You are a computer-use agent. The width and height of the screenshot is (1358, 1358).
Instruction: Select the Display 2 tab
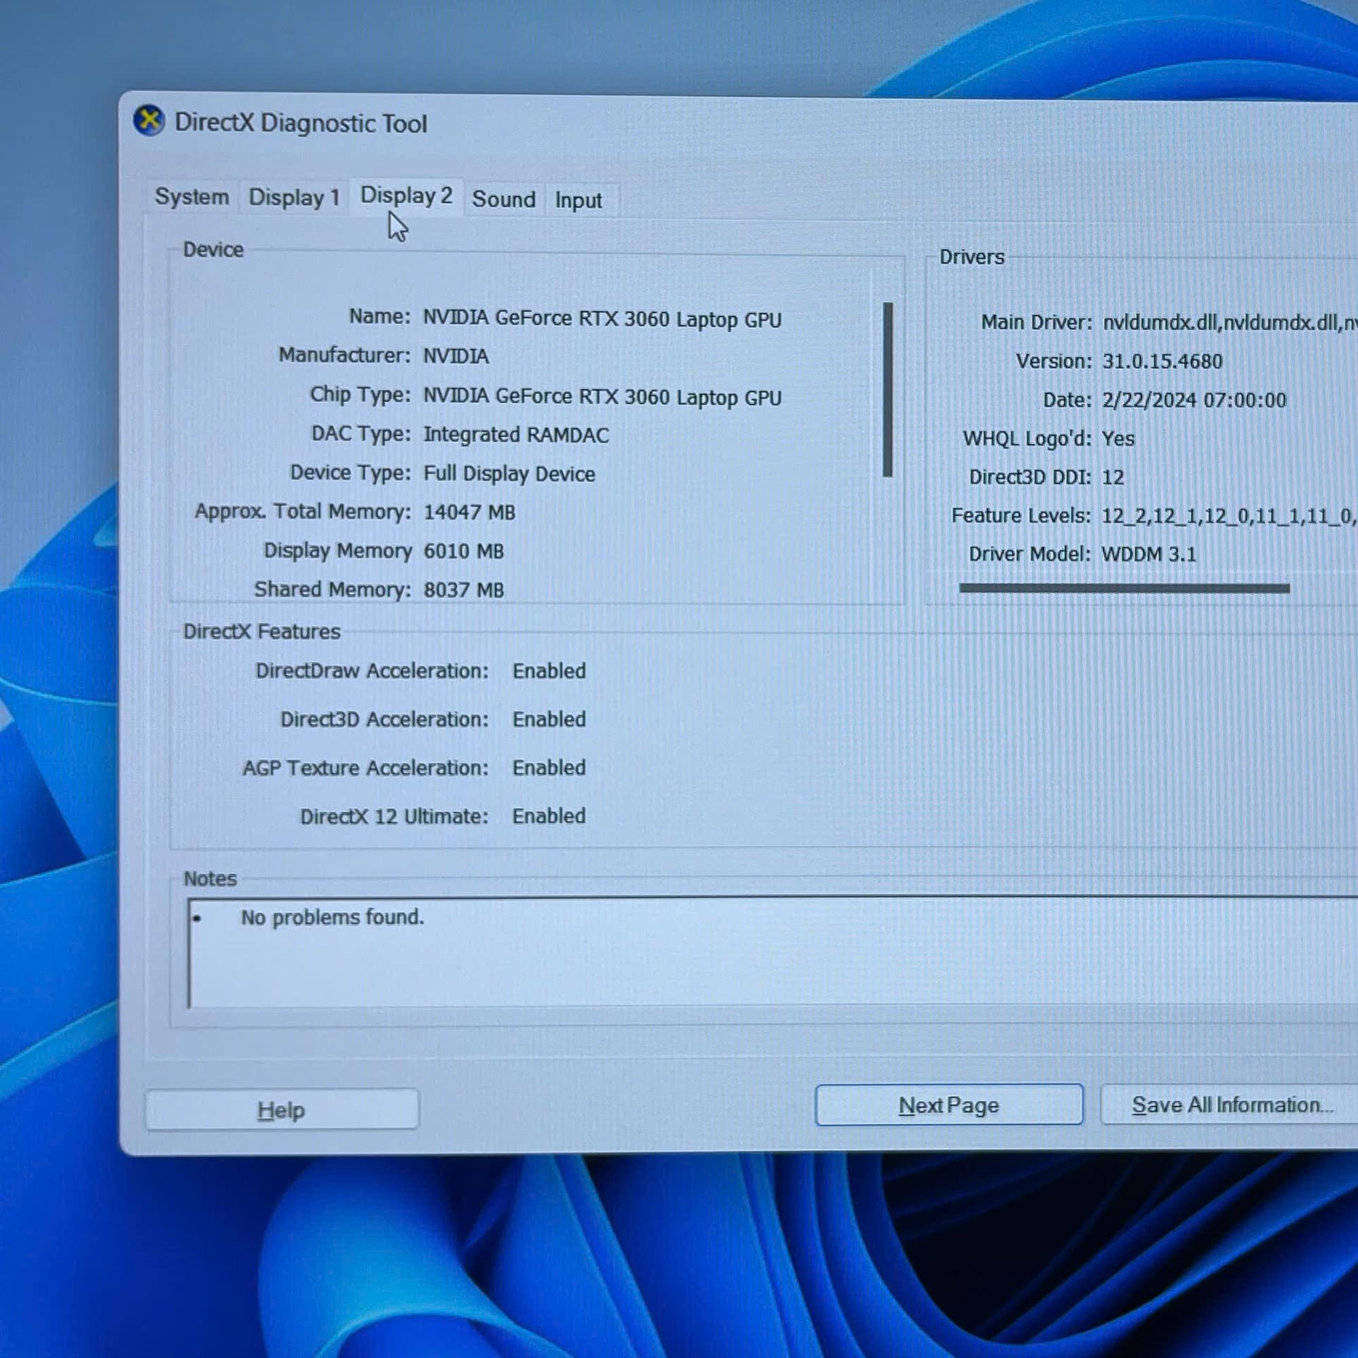pyautogui.click(x=406, y=196)
